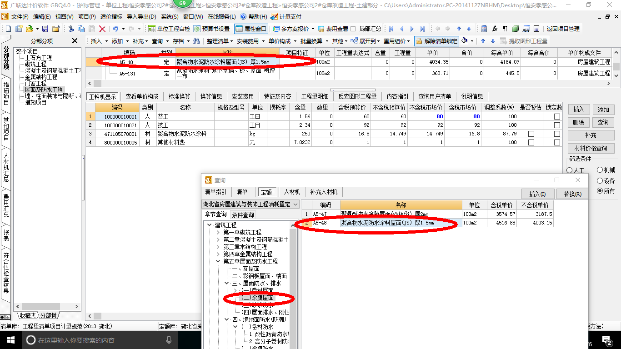
Task: Click the scissors cut icon
Action: point(71,29)
